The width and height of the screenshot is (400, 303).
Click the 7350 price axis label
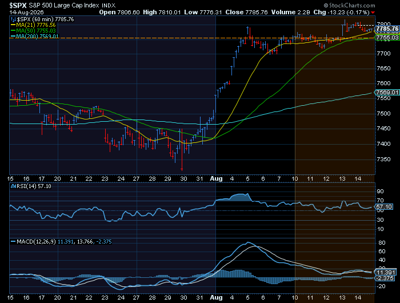click(383, 160)
